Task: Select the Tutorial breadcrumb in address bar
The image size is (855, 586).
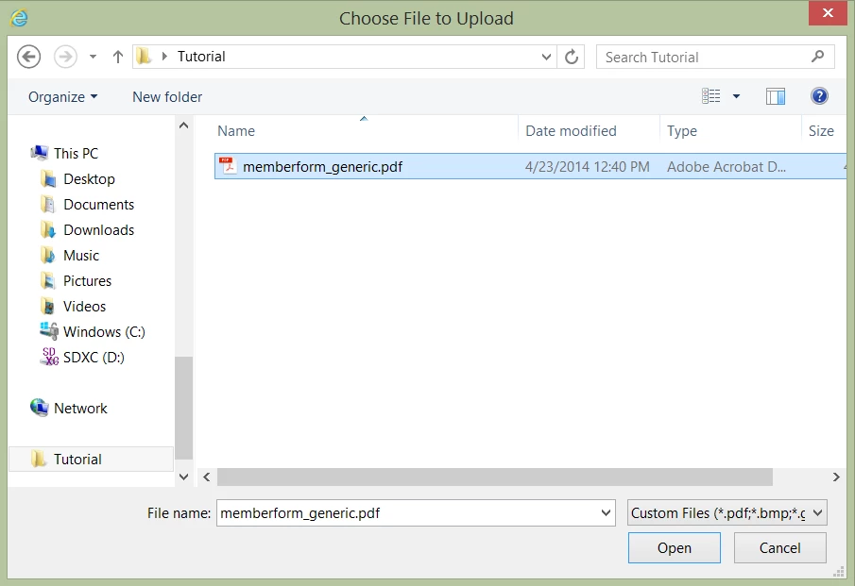Action: pos(201,56)
